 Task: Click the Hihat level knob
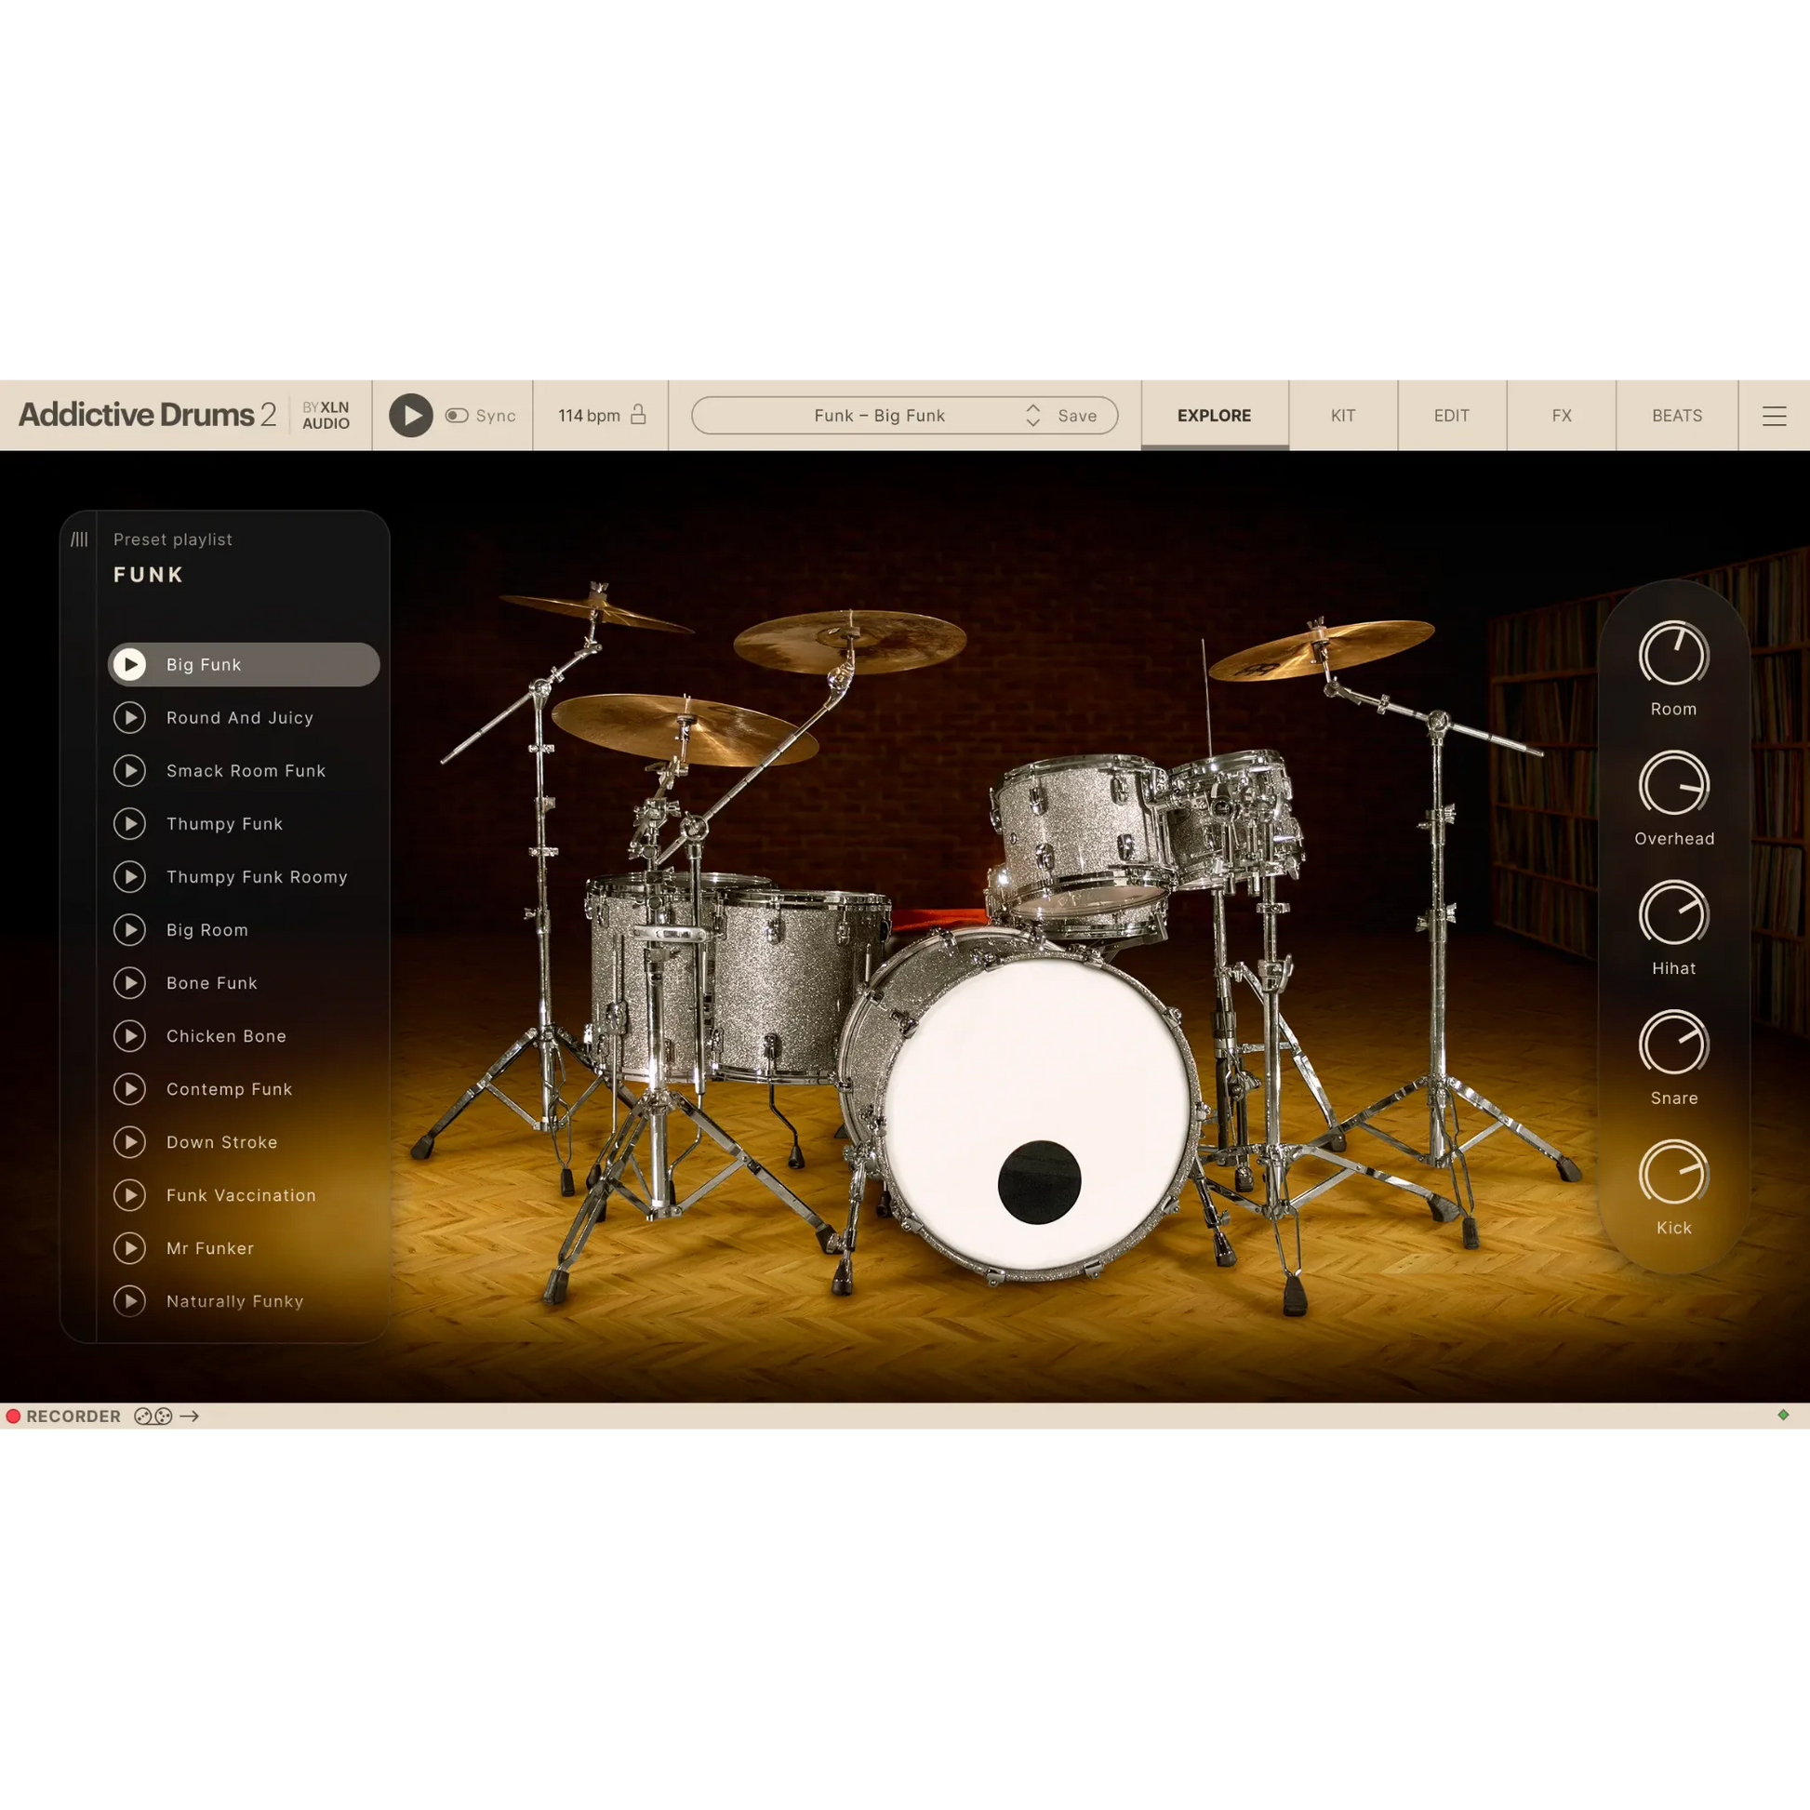click(1673, 913)
